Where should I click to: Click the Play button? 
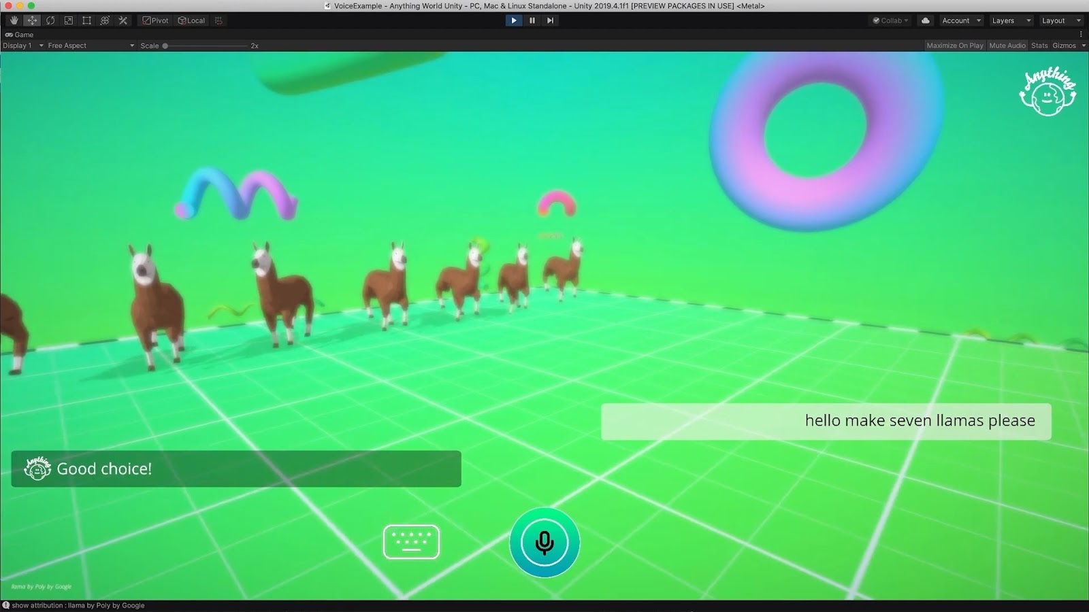click(x=514, y=20)
